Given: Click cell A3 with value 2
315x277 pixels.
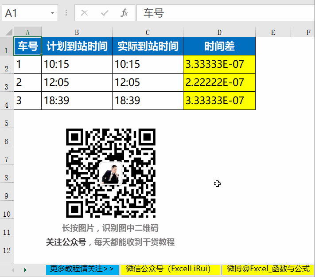Looking at the screenshot, I should [x=28, y=82].
